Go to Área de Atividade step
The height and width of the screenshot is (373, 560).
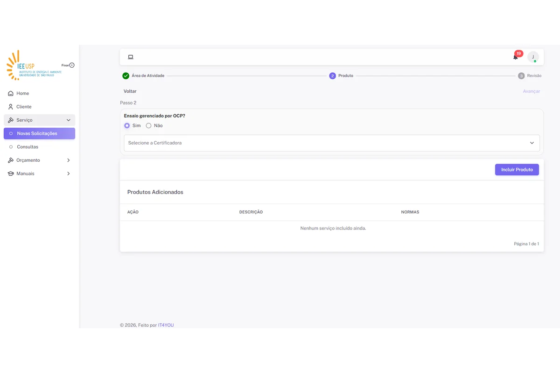(x=148, y=76)
